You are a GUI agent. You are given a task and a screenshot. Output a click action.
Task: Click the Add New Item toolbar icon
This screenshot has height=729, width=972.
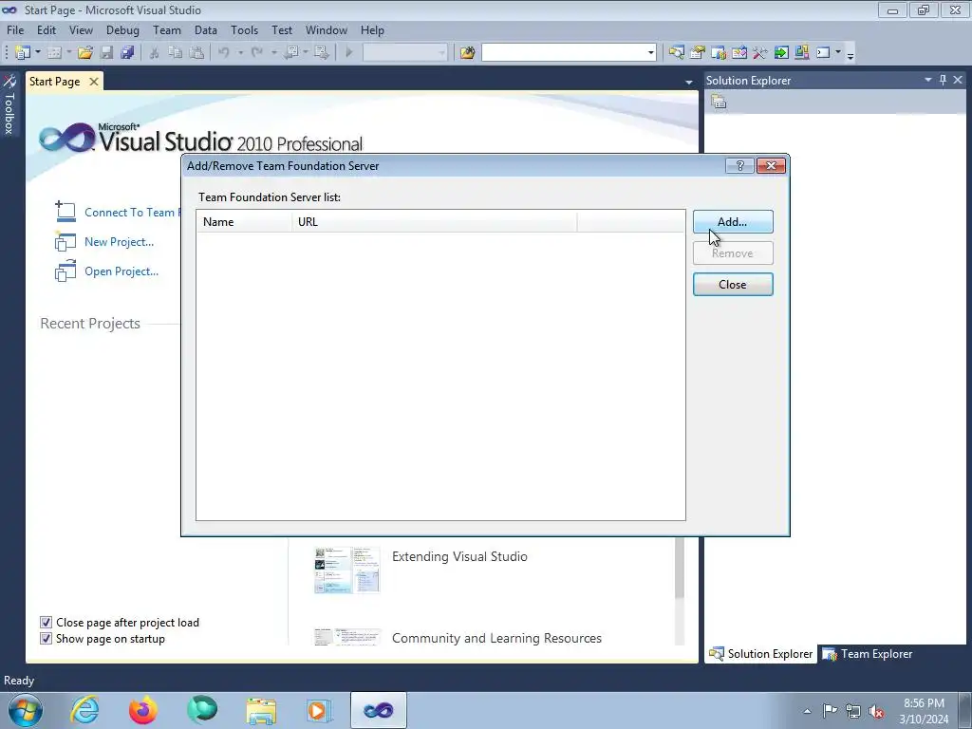(x=54, y=53)
